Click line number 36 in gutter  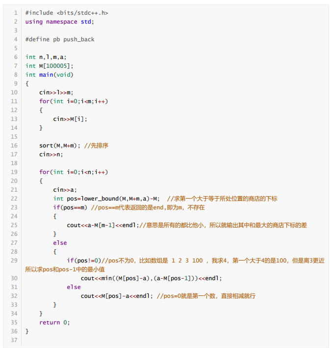pos(14,331)
